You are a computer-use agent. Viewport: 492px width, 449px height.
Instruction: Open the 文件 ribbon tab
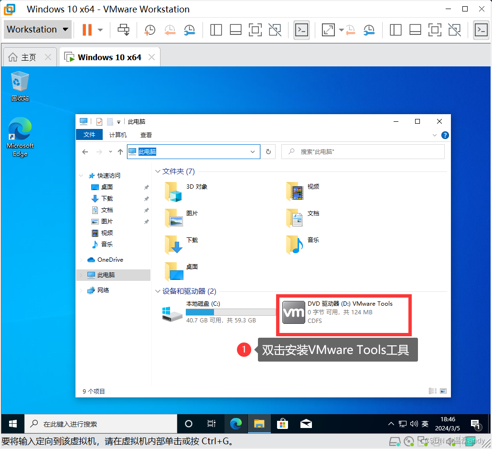click(x=89, y=135)
